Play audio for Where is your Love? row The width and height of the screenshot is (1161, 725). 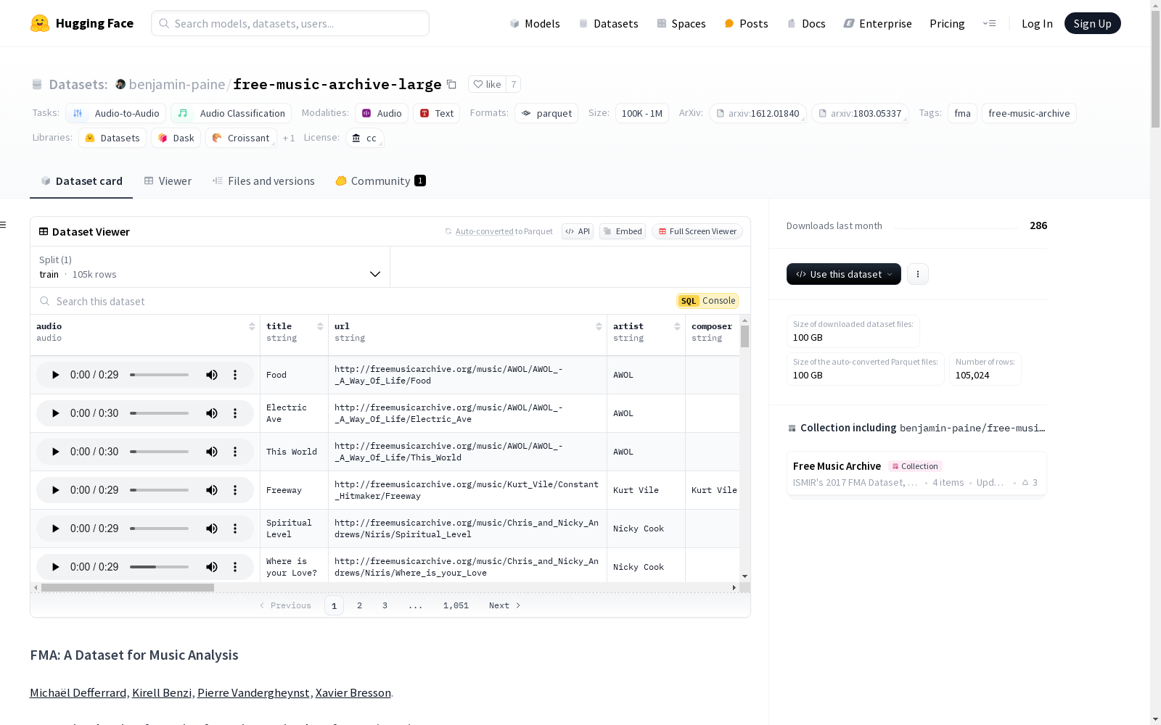click(55, 567)
